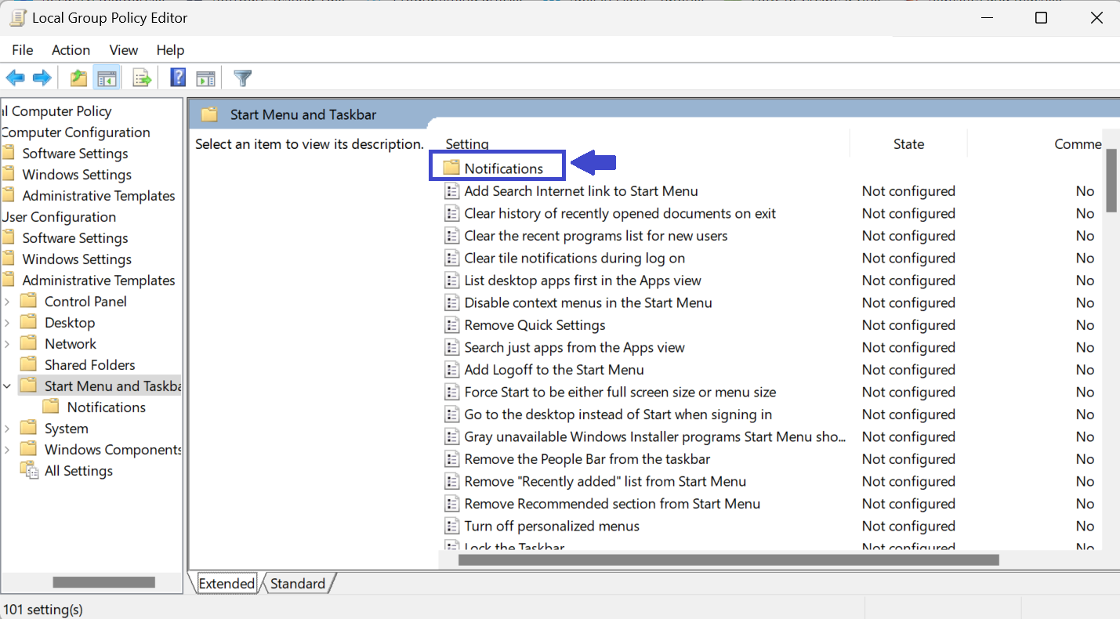This screenshot has width=1120, height=619.
Task: Collapse the Start Menu and Taskbar node
Action: (7, 386)
